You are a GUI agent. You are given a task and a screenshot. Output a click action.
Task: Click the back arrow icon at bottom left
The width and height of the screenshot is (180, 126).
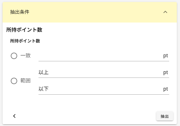[x=14, y=116]
